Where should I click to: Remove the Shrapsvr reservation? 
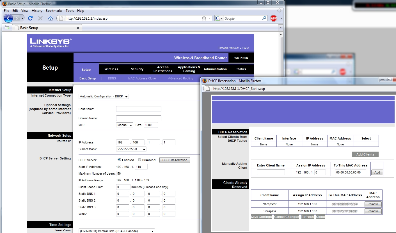tap(373, 211)
